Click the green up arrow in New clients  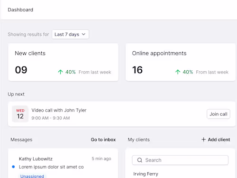click(60, 72)
